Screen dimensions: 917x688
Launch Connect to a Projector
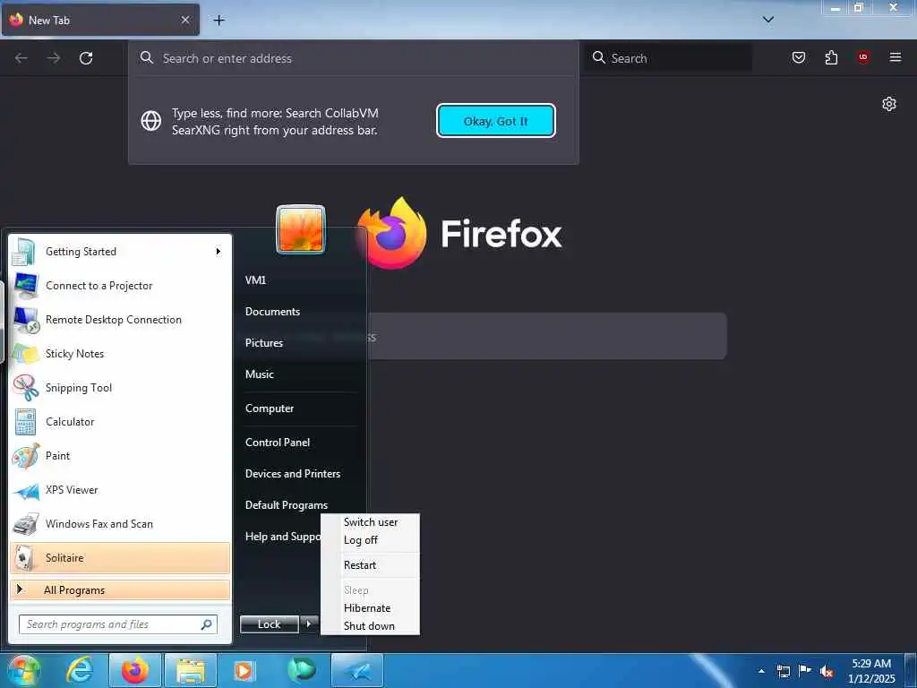tap(120, 286)
